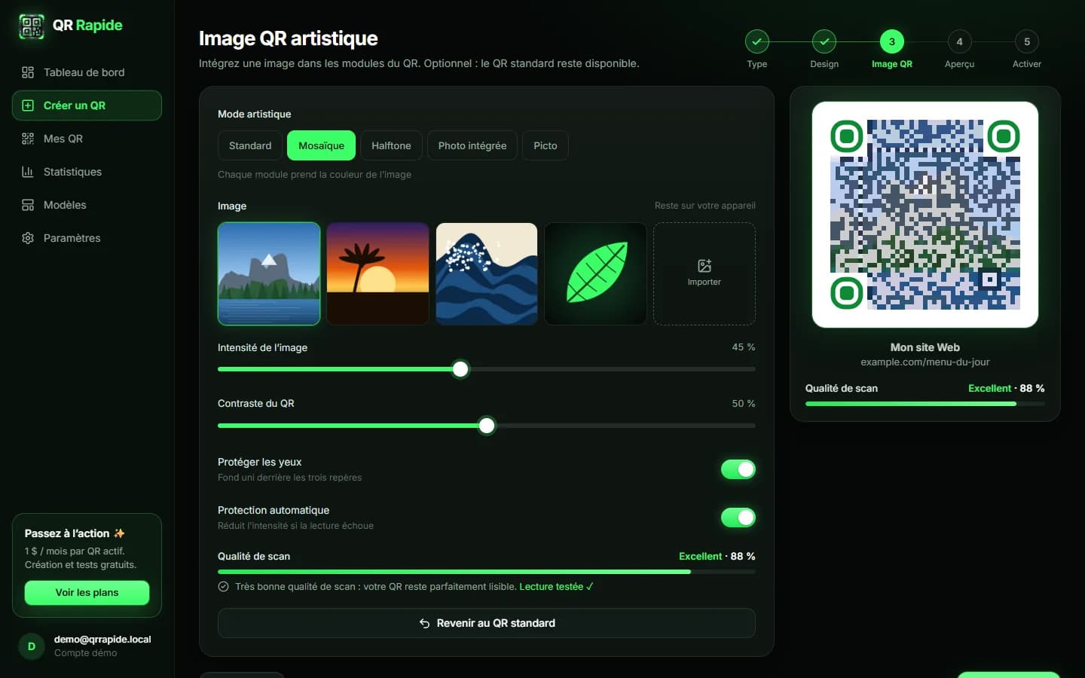Screen dimensions: 1085x678
Task: Toggle the Protéger les yeux switch
Action: coord(738,469)
